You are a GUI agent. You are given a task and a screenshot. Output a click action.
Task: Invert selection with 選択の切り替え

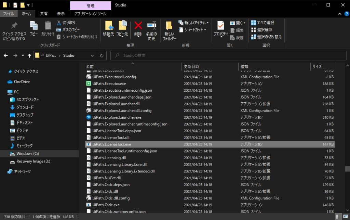(x=266, y=37)
